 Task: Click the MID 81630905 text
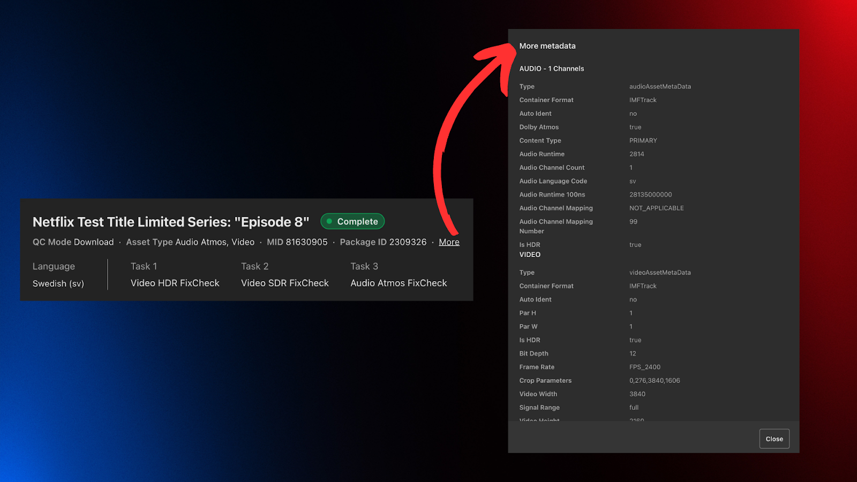point(297,242)
